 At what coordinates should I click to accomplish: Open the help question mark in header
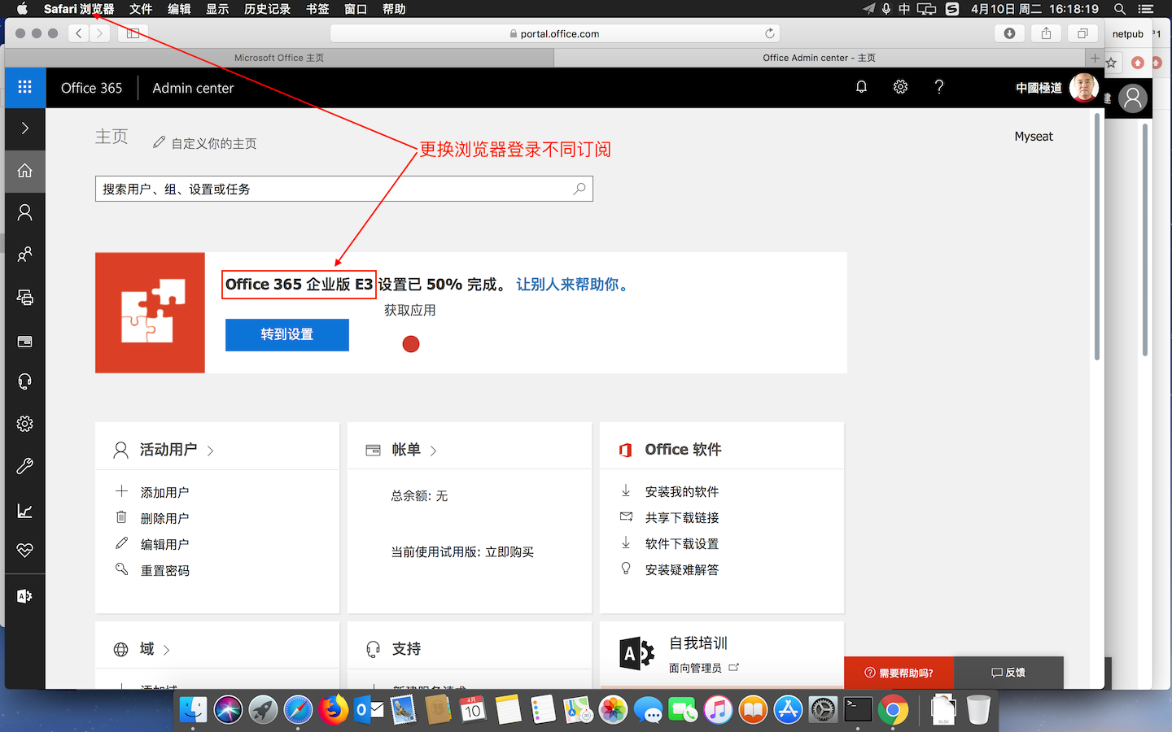pos(939,87)
